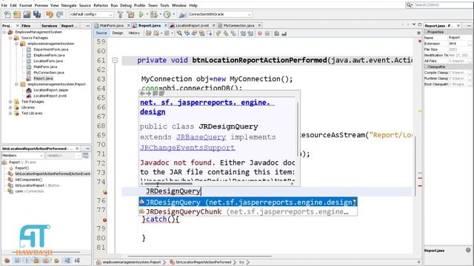Click the Redo arrow icon
The width and height of the screenshot is (474, 266).
[x=59, y=14]
